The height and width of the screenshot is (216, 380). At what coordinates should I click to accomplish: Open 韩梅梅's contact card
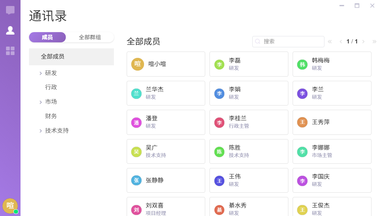(x=332, y=64)
